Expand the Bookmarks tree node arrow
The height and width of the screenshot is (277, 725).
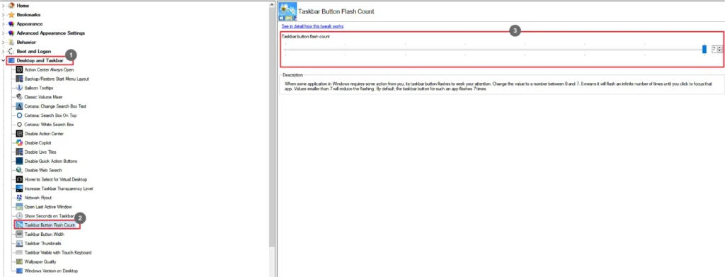click(4, 15)
